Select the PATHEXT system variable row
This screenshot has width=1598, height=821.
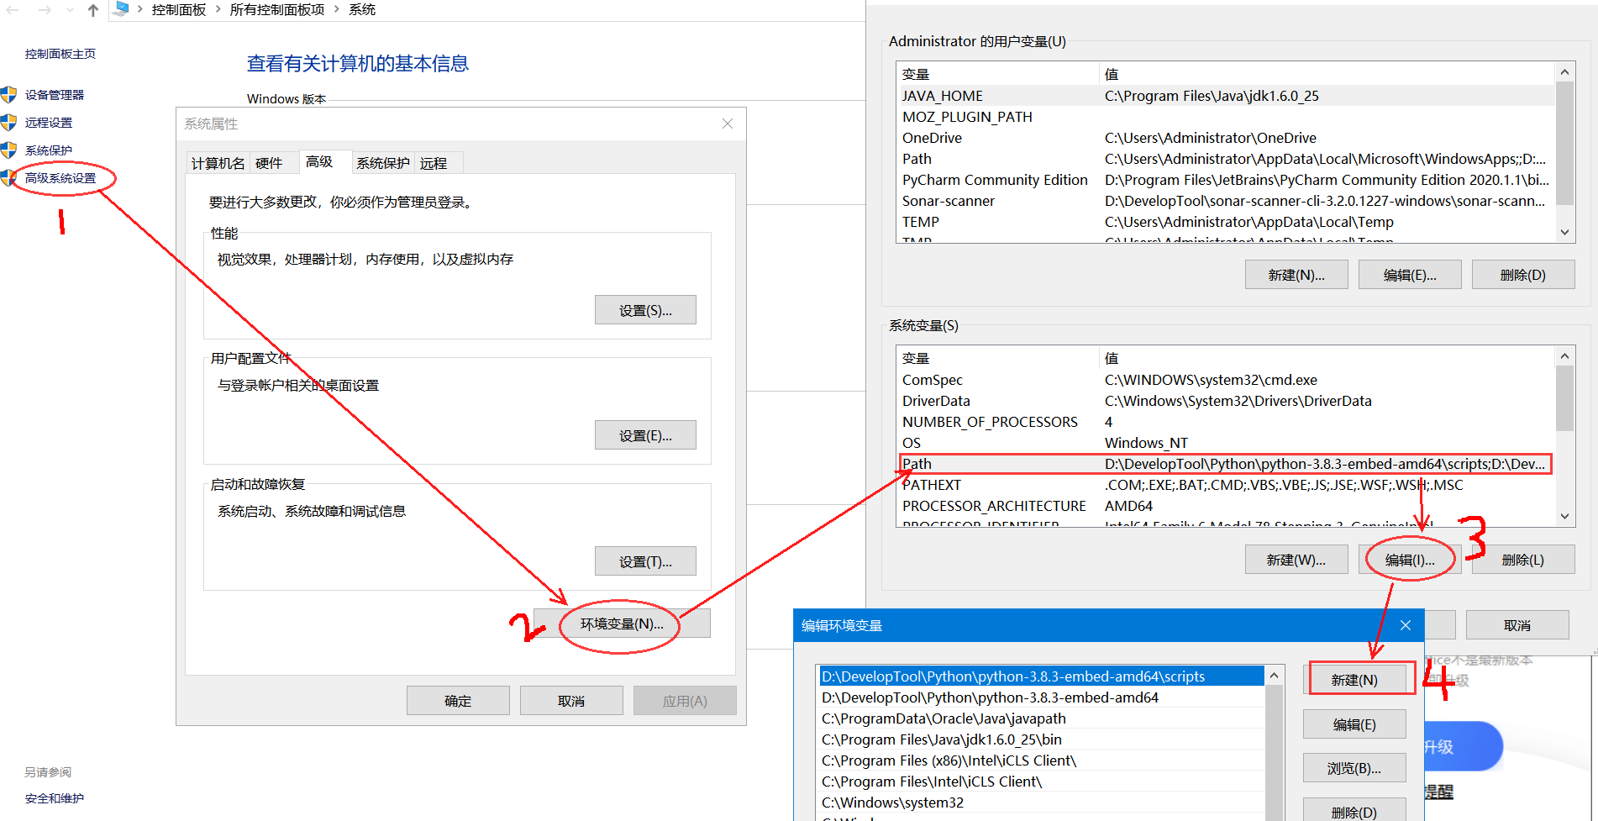pos(1226,485)
